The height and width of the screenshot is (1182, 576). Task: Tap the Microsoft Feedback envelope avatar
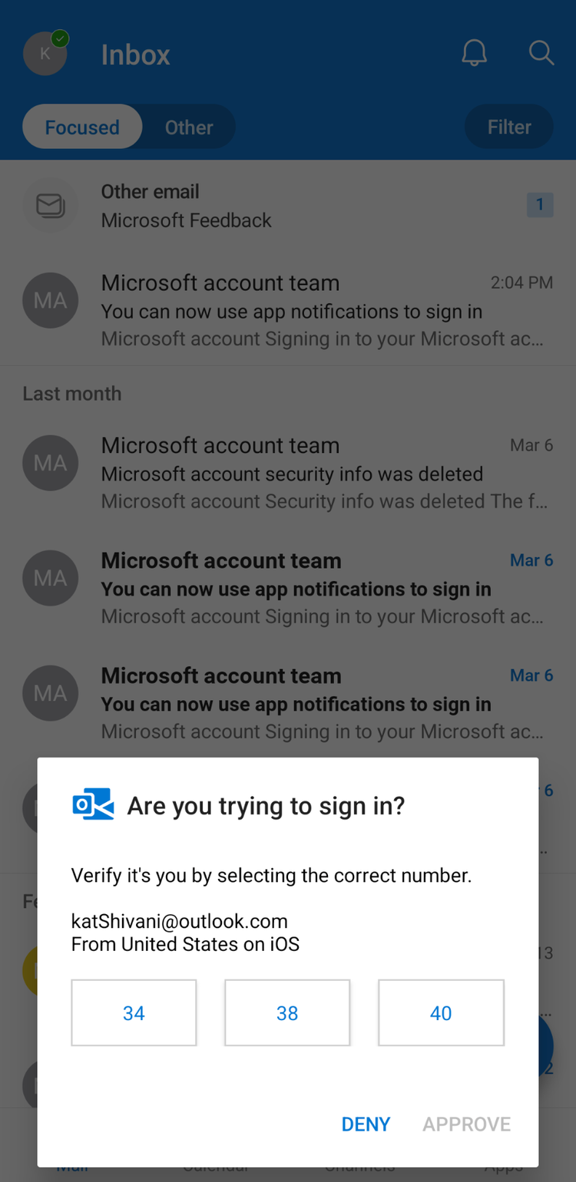point(50,205)
